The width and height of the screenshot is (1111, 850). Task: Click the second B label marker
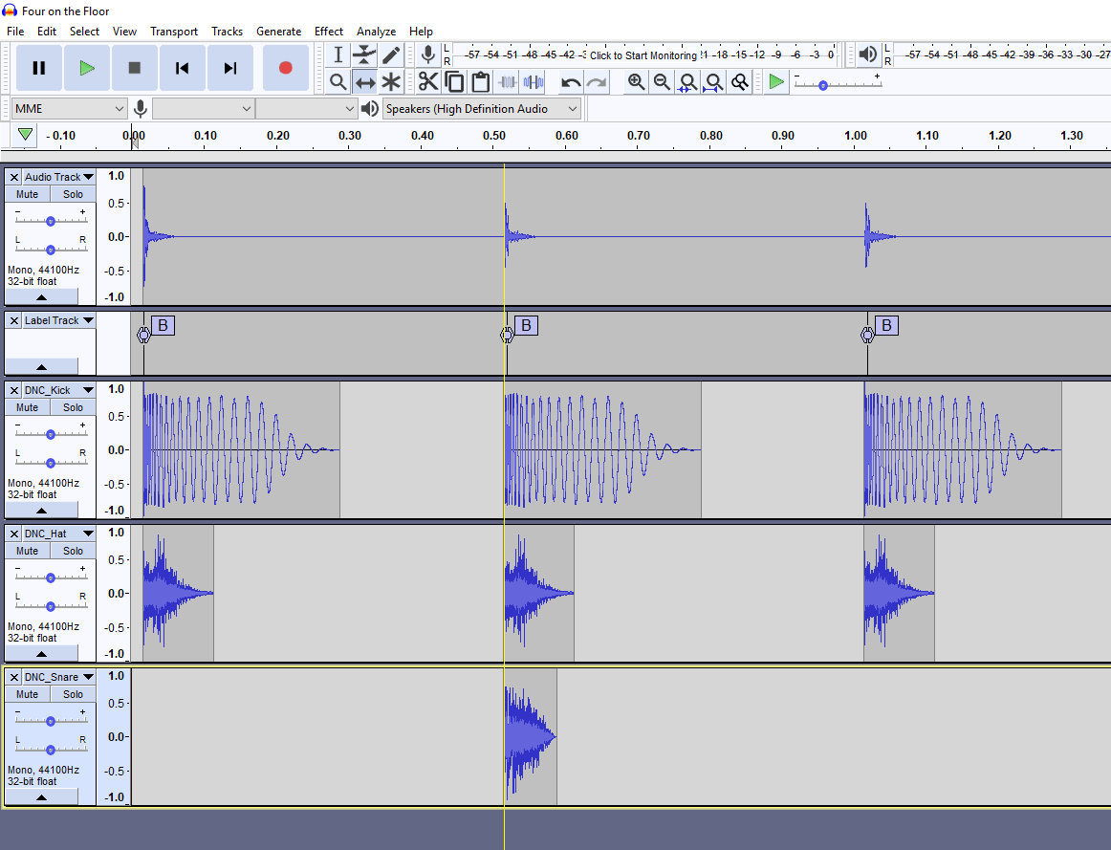pyautogui.click(x=526, y=326)
